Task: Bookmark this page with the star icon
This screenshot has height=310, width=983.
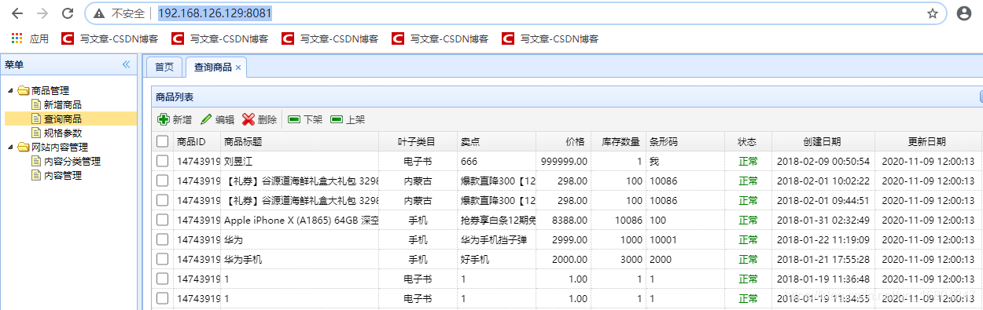Action: click(x=933, y=13)
